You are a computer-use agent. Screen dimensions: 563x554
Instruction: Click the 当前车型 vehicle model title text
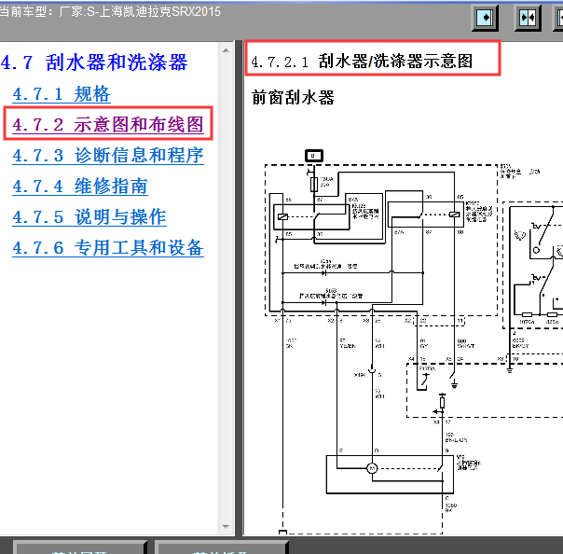110,11
